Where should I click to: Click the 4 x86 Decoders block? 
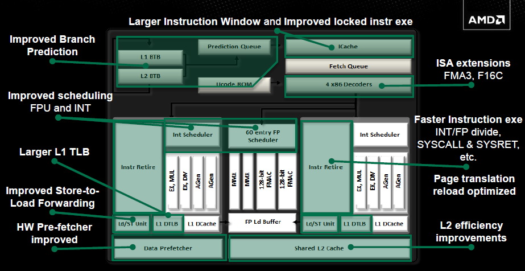[x=349, y=85]
